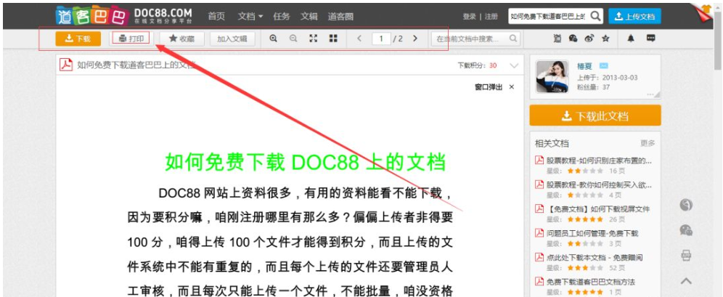Click the 下载积分: 30 text
The image size is (723, 297).
click(x=477, y=65)
